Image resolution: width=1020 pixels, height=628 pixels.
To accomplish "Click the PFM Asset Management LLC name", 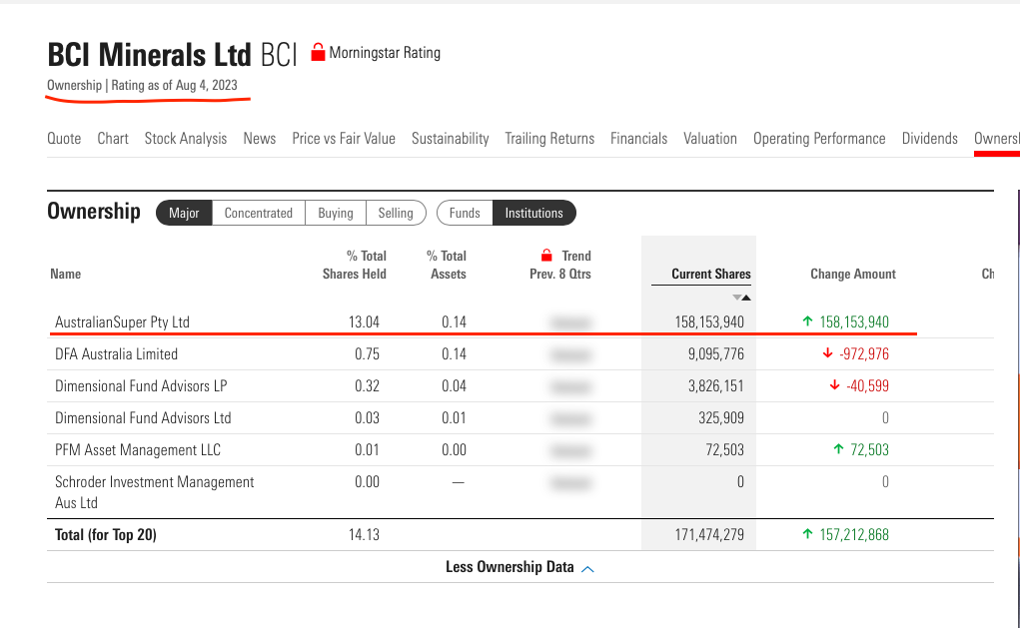I will [138, 450].
